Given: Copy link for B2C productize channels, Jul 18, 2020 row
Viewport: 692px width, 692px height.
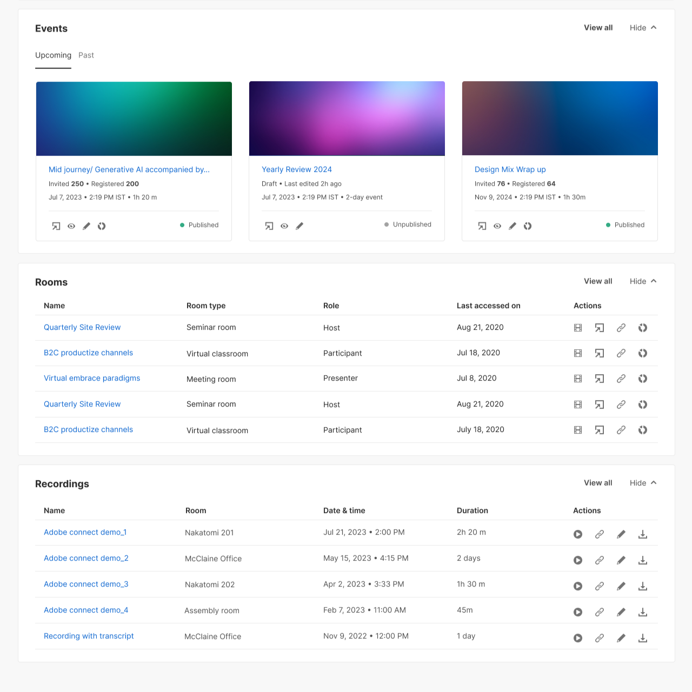Looking at the screenshot, I should click(621, 353).
